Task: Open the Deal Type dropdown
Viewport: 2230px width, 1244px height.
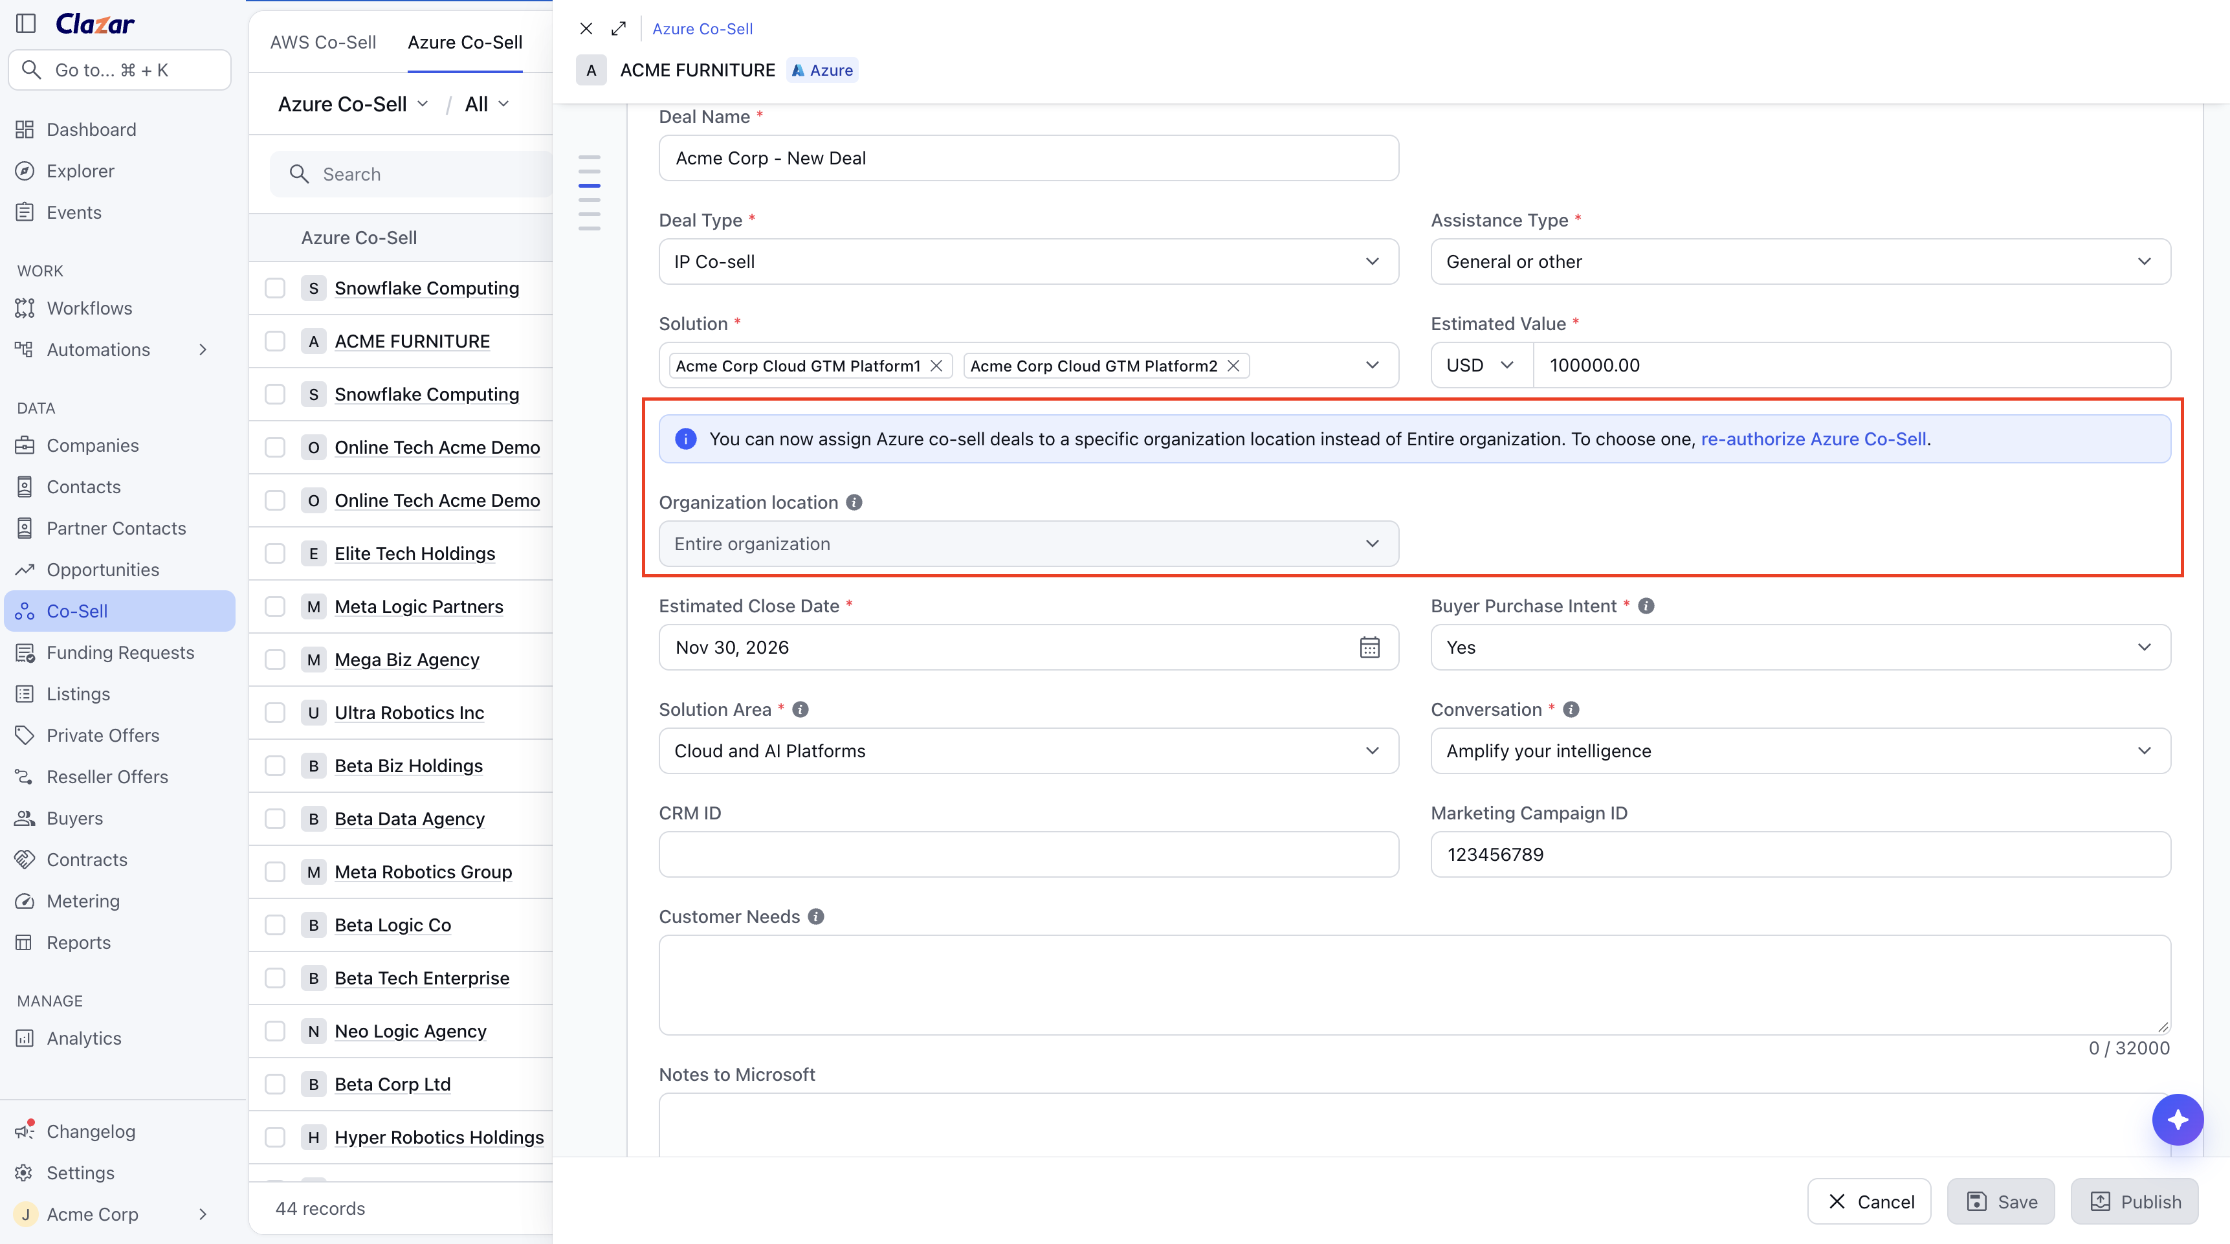Action: click(1028, 261)
